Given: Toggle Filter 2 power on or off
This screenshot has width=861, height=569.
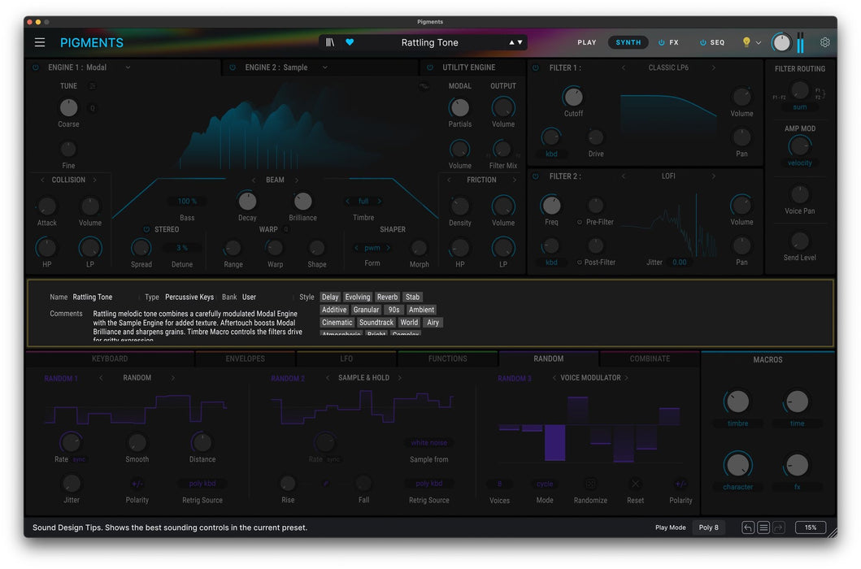Looking at the screenshot, I should tap(536, 176).
